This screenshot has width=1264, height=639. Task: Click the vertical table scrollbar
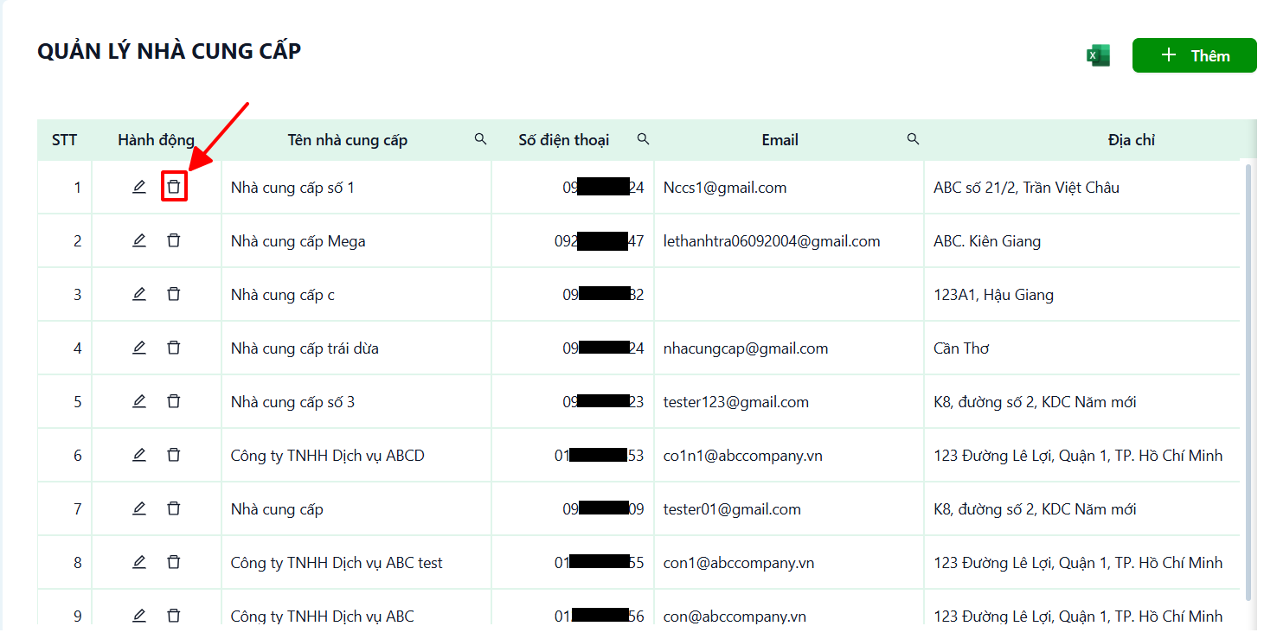click(1248, 380)
